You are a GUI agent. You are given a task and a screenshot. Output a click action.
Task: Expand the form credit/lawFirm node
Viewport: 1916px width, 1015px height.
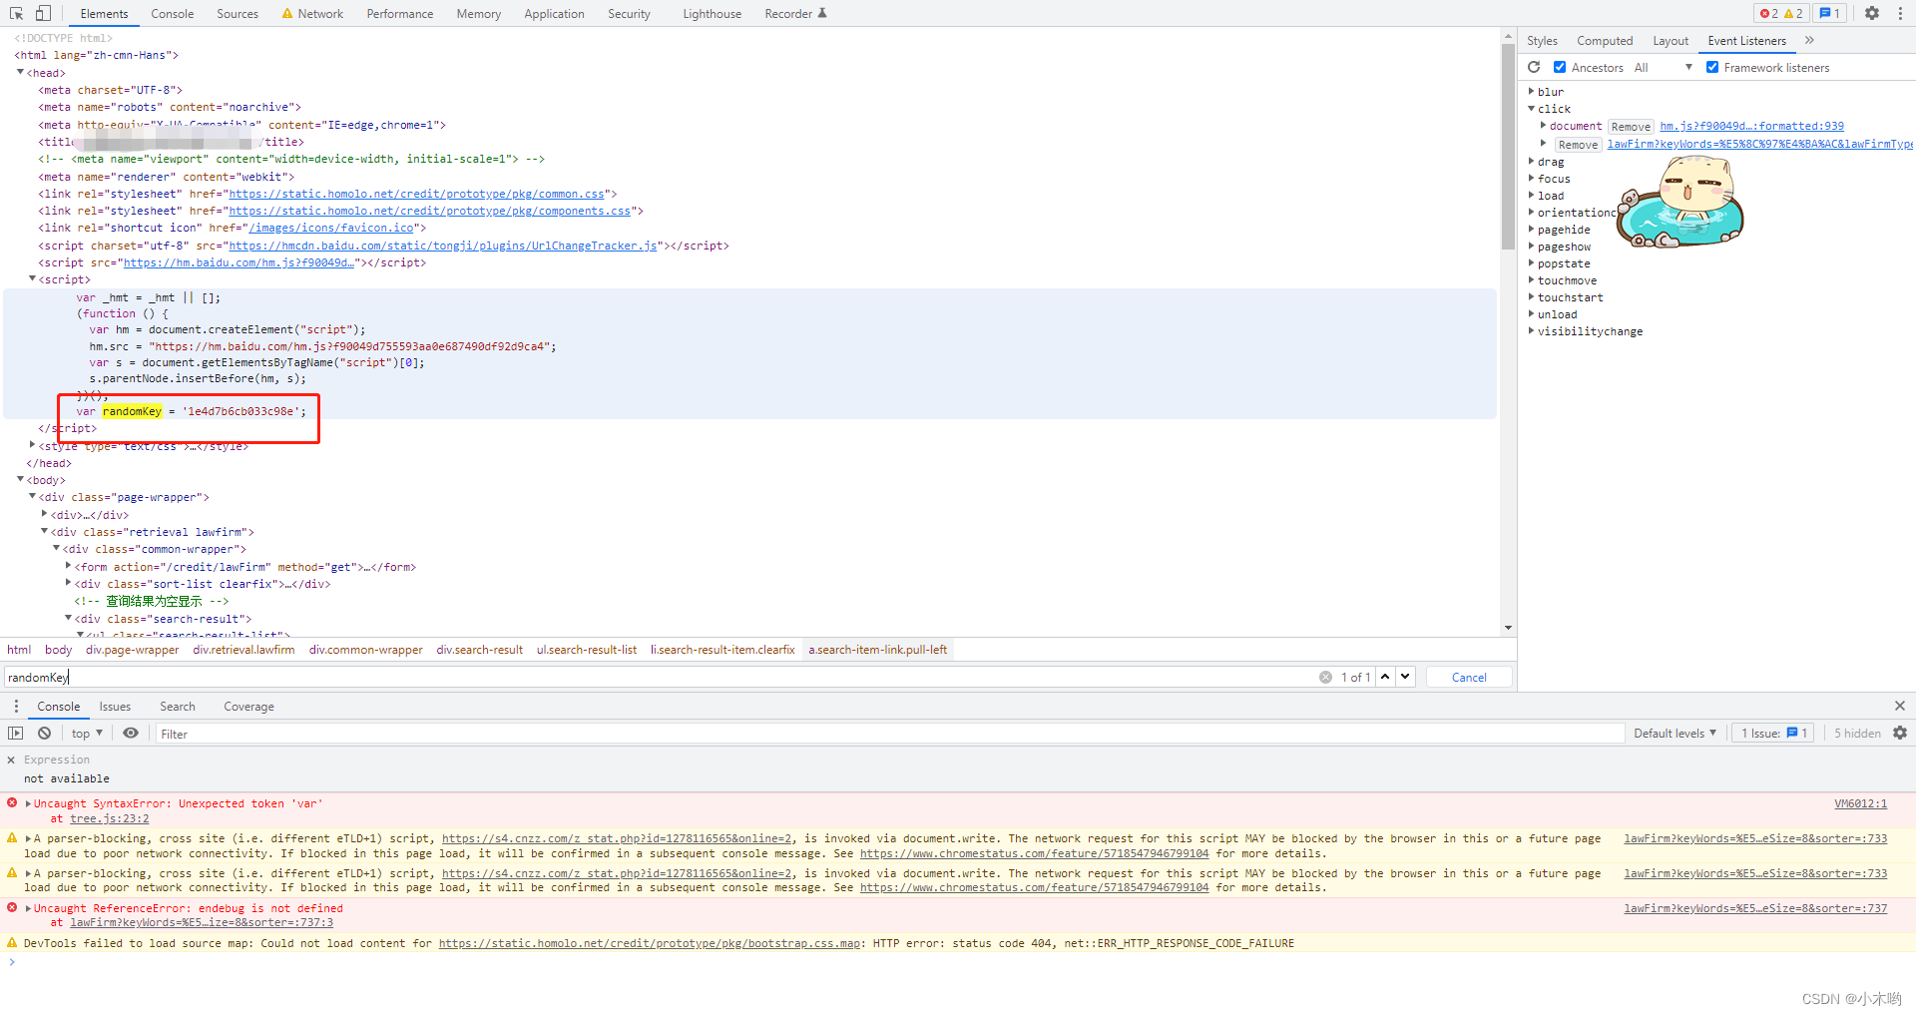68,566
